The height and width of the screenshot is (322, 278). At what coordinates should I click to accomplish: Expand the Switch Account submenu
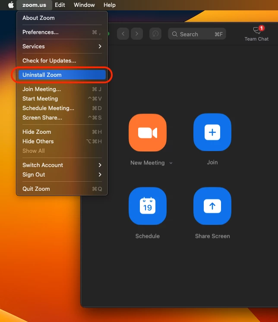[62, 165]
